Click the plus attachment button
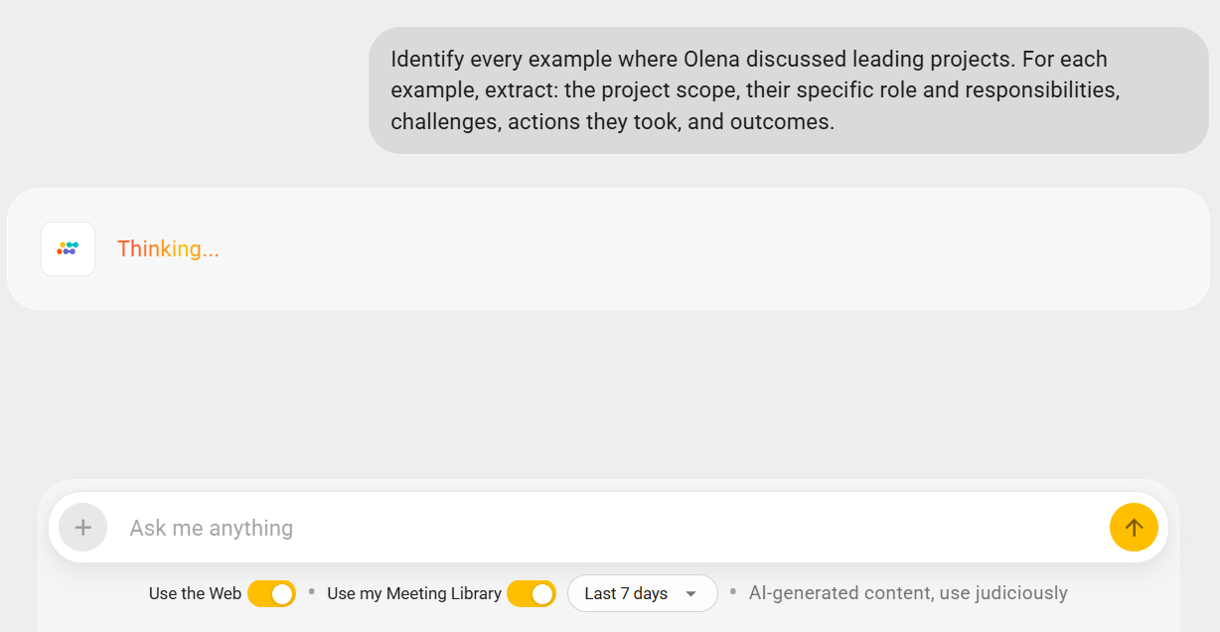The image size is (1220, 632). pos(83,528)
